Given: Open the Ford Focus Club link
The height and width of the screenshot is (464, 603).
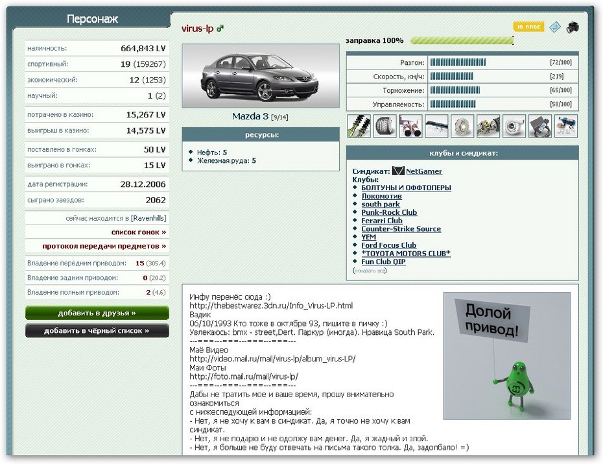Looking at the screenshot, I should click(388, 245).
